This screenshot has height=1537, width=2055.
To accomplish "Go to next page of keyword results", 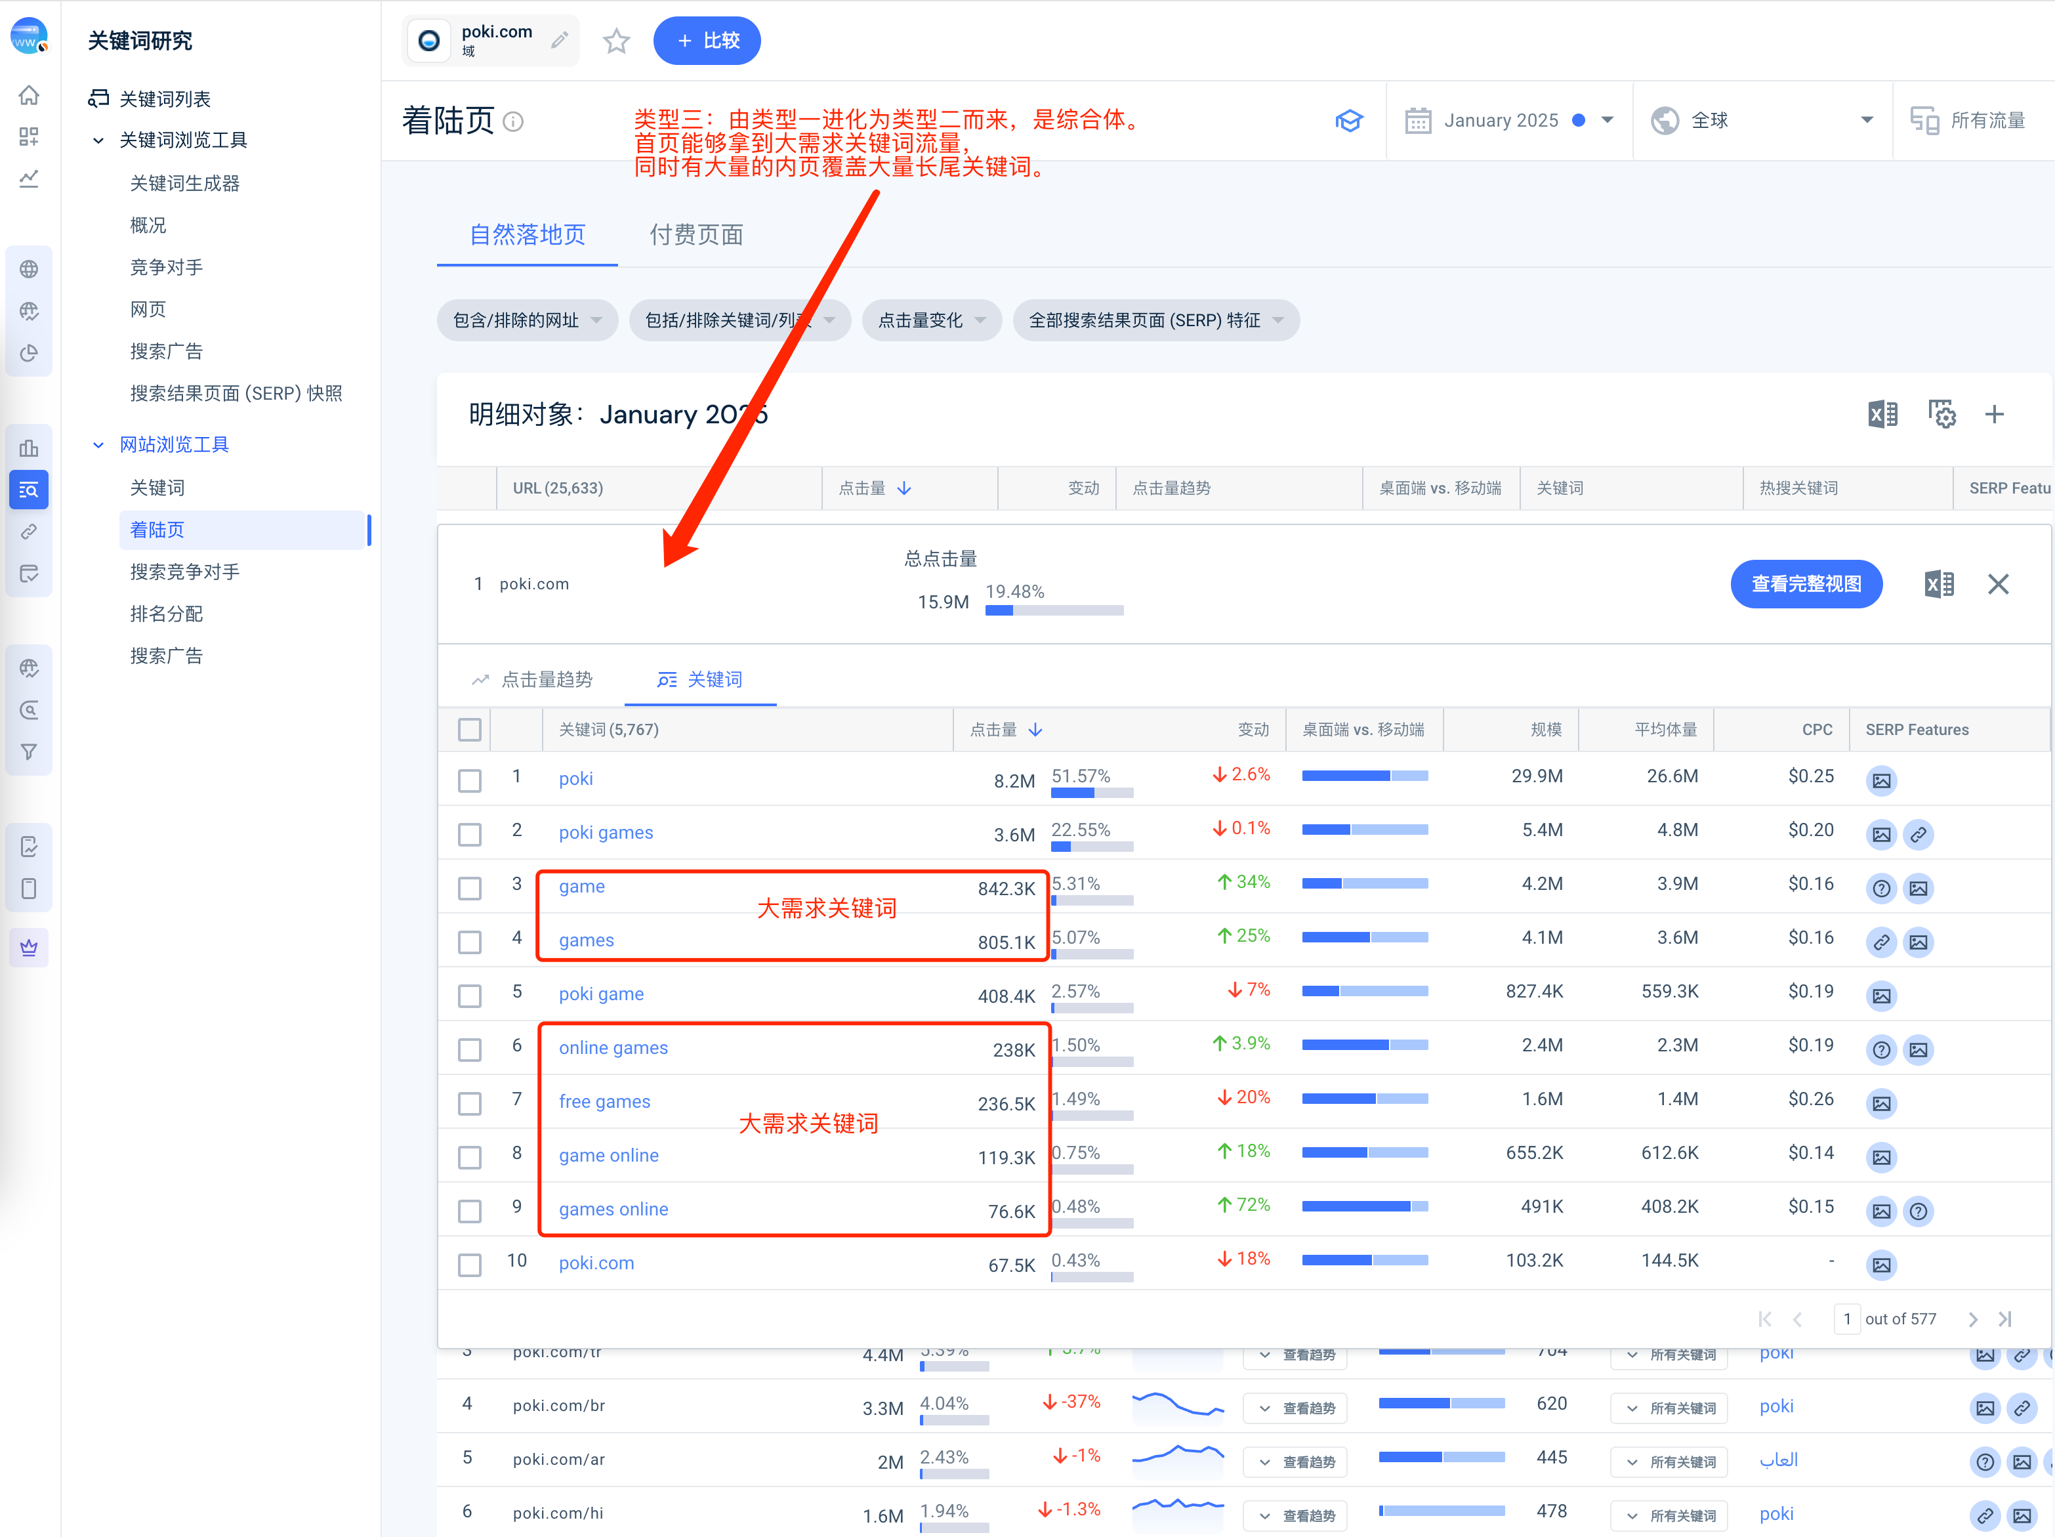I will [1972, 1318].
